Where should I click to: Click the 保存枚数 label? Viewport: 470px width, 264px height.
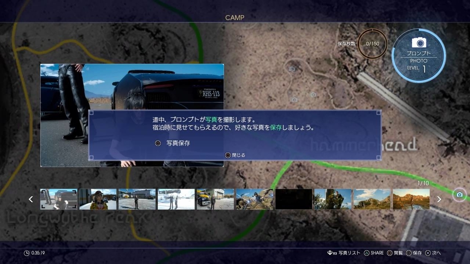coord(347,44)
